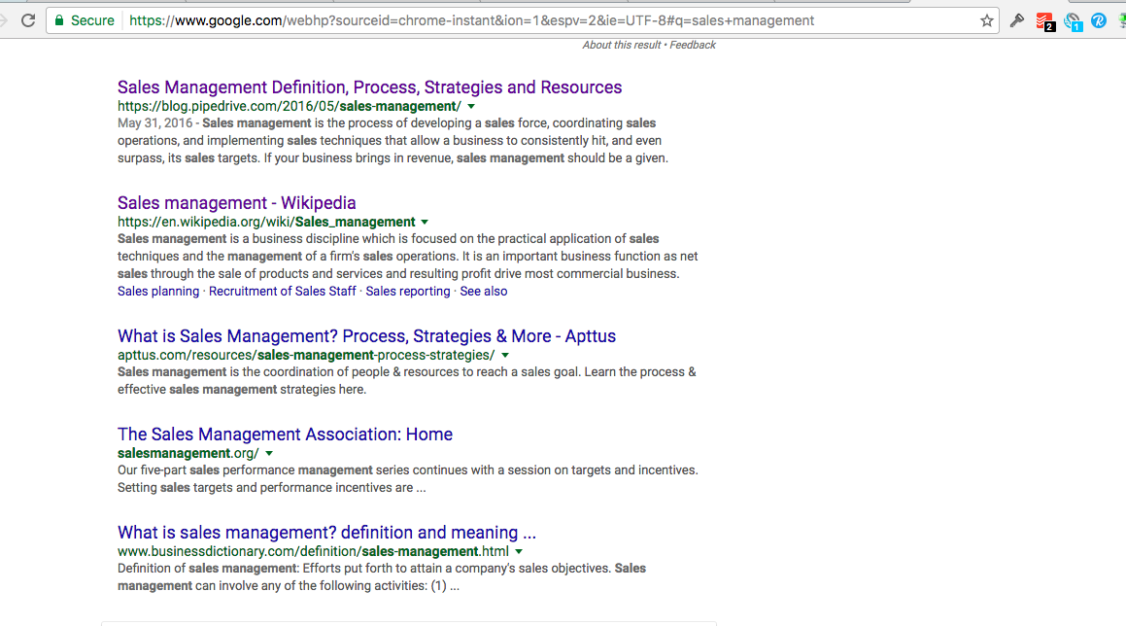Open the Feedback link
Image resolution: width=1126 pixels, height=626 pixels.
[693, 45]
